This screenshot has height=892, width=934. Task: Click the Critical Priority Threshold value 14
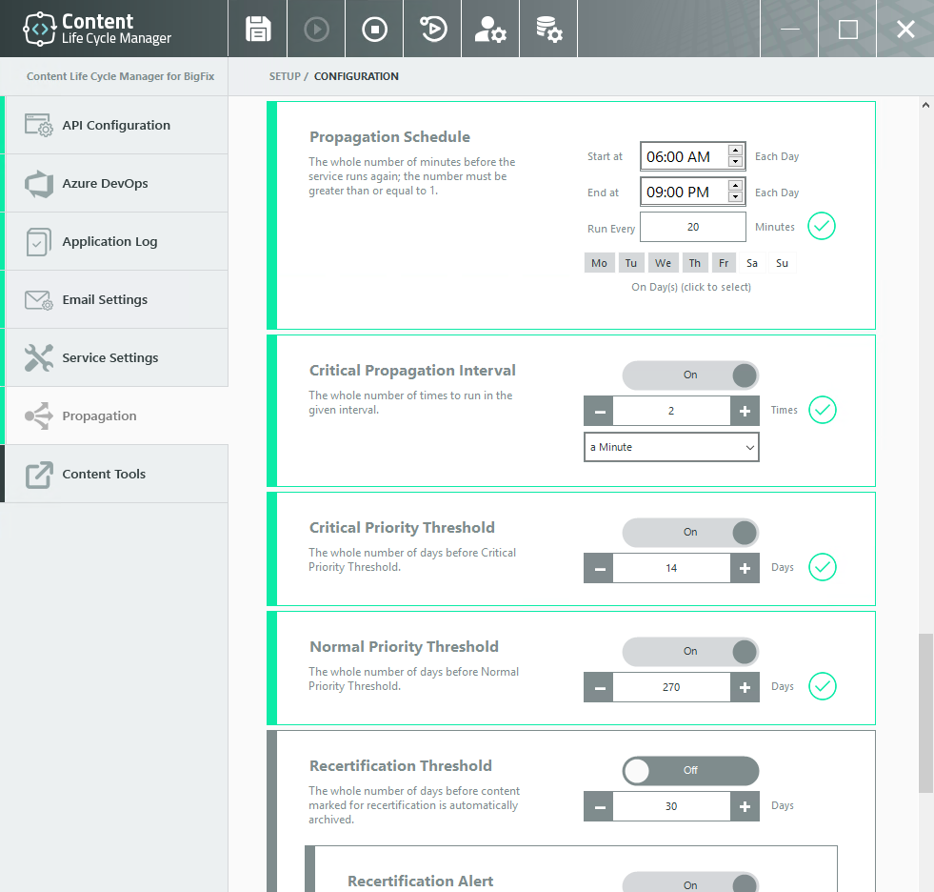[671, 568]
